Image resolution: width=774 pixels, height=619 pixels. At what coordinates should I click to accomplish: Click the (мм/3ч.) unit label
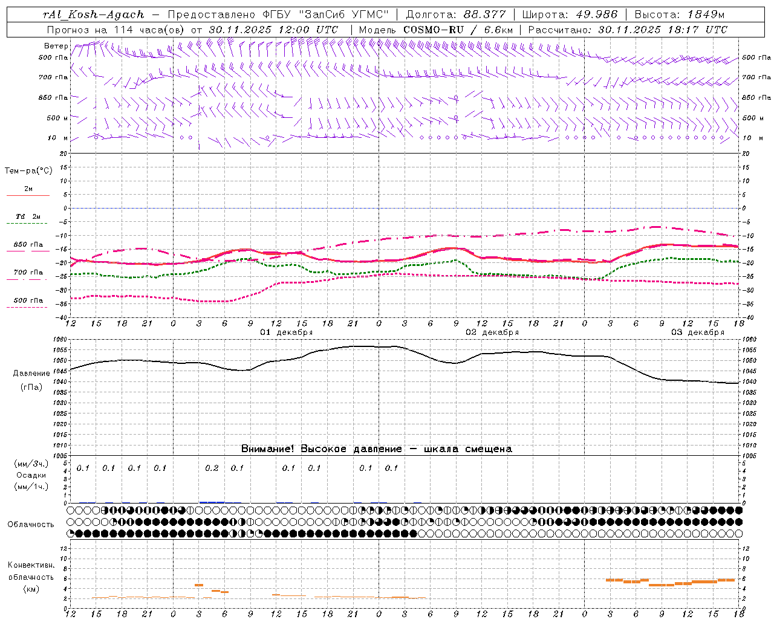tap(31, 464)
